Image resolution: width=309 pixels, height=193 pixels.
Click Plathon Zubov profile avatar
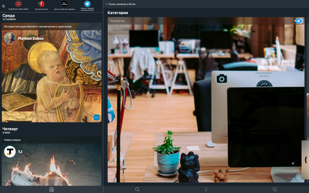[x=10, y=38]
